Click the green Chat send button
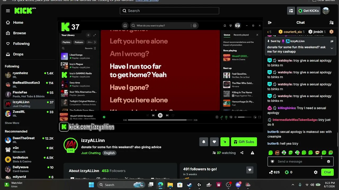Screen dimensions: 339x190 click(x=327, y=172)
